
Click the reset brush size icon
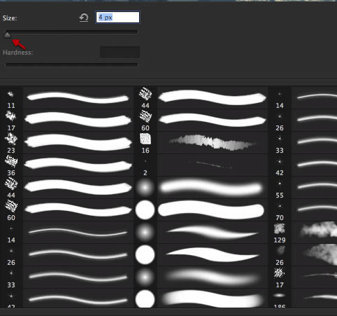pos(84,18)
